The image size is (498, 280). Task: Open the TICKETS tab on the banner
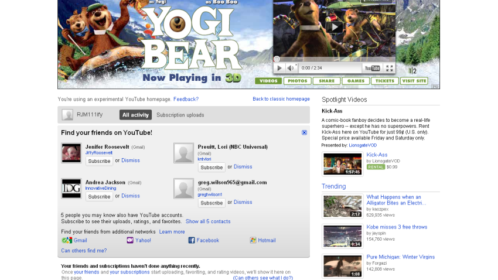384,81
